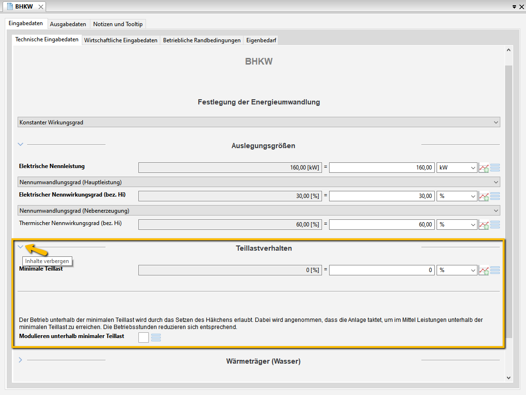Collapse the Auslegungsgrößen section

(20, 144)
